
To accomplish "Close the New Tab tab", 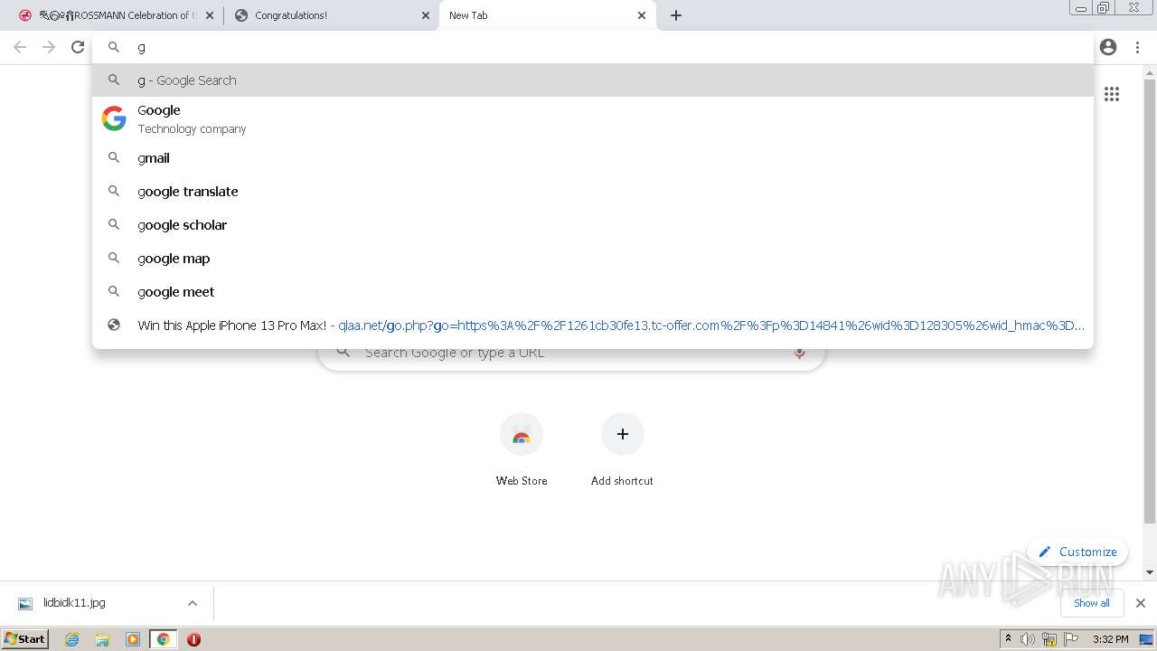I will click(642, 15).
